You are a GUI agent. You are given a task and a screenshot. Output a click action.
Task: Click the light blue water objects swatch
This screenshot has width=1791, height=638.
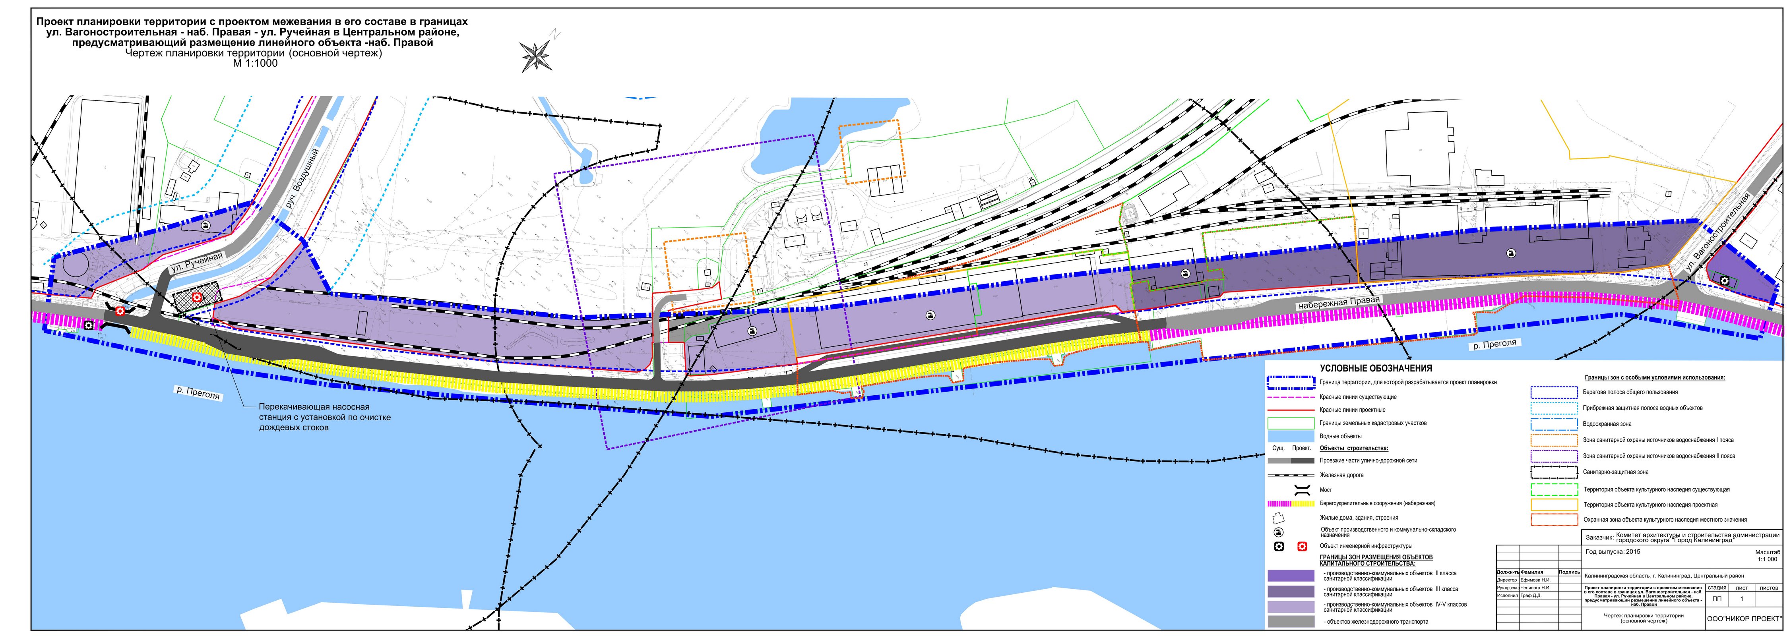coord(1291,437)
